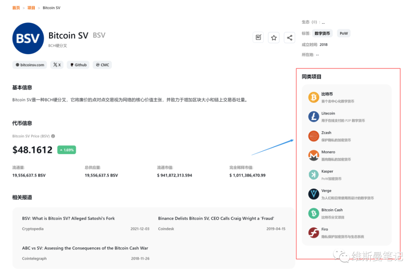Select the PoW tag
Image resolution: width=417 pixels, height=275 pixels.
pos(344,33)
